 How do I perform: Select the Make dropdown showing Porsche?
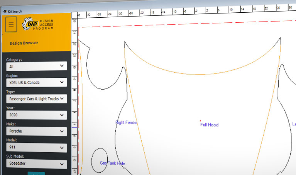[36, 131]
